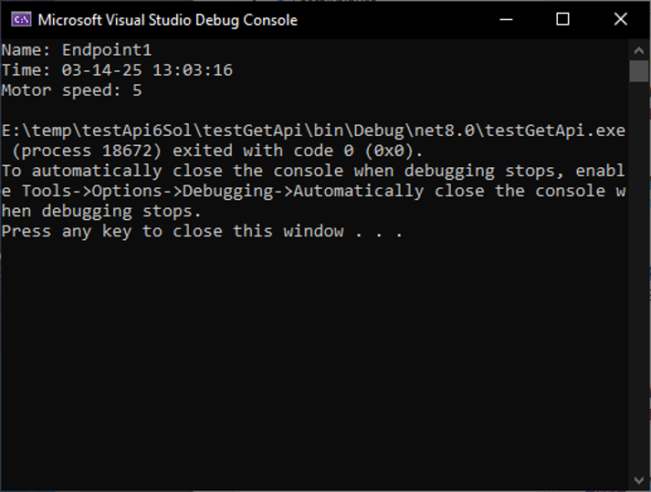Click the "Motor speed: 5" output line
The height and width of the screenshot is (492, 651).
[x=71, y=90]
